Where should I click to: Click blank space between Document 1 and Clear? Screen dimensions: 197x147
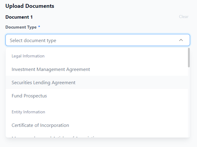tap(106, 17)
